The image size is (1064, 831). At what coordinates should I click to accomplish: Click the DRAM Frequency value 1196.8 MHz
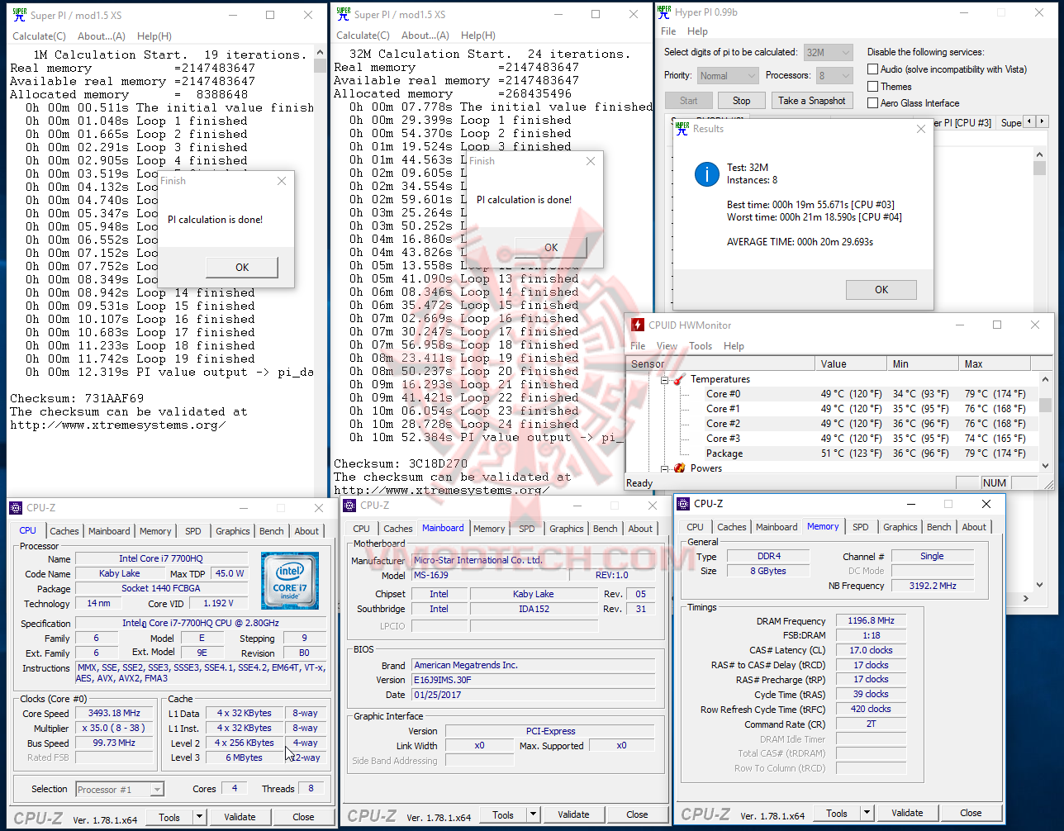(x=871, y=621)
